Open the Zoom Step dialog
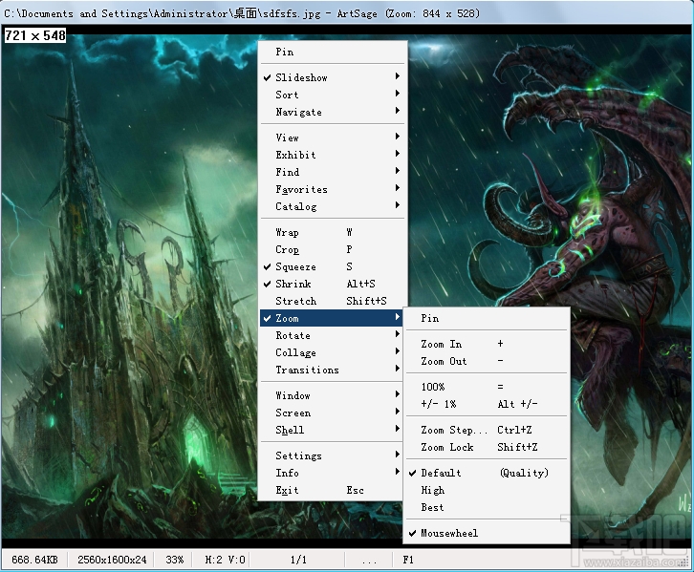 pos(454,431)
